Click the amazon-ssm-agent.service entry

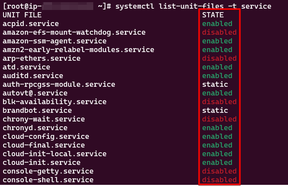click(55, 41)
